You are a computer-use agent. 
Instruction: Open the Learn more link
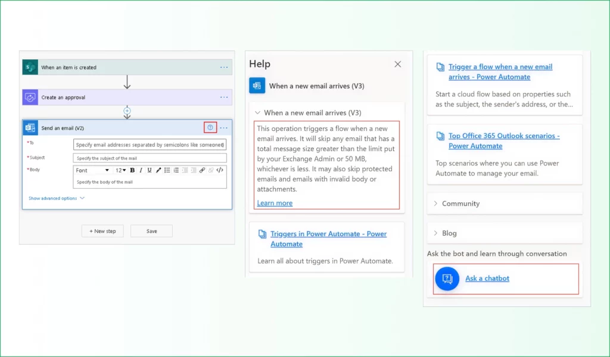275,203
